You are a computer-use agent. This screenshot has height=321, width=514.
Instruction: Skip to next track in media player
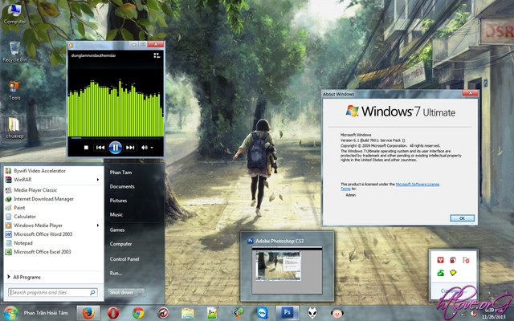[130, 148]
